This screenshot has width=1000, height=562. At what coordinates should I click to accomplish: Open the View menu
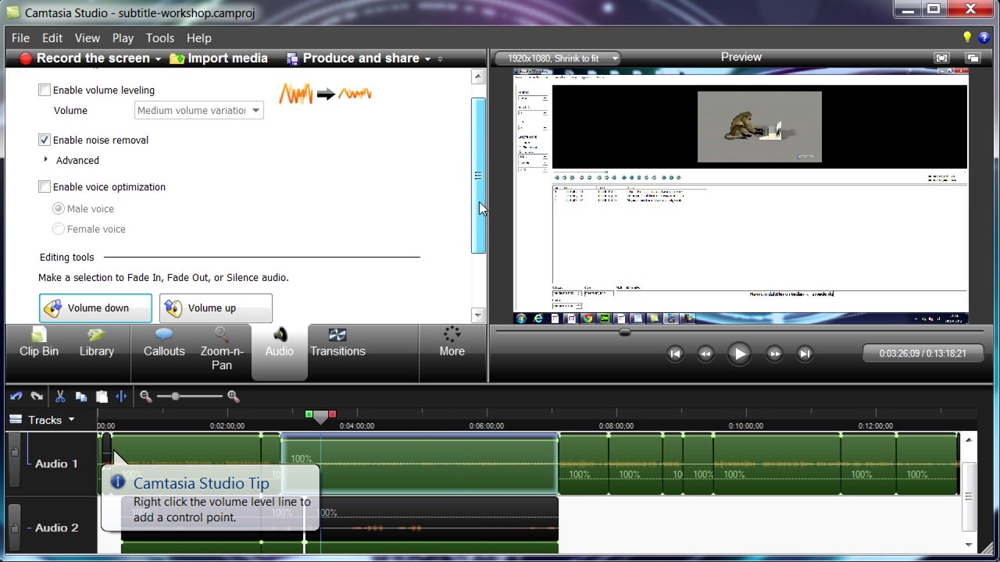click(x=87, y=37)
